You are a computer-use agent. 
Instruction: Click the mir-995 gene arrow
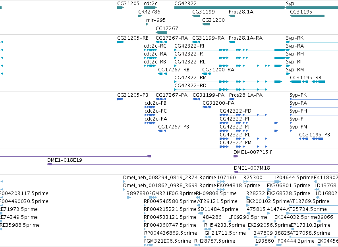147,24
